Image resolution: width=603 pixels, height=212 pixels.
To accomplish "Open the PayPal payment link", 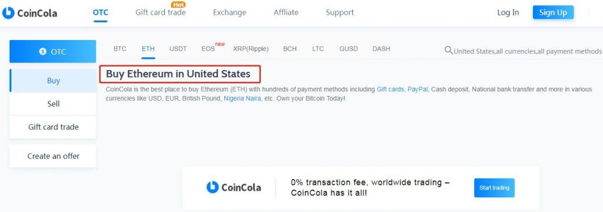I will click(418, 90).
